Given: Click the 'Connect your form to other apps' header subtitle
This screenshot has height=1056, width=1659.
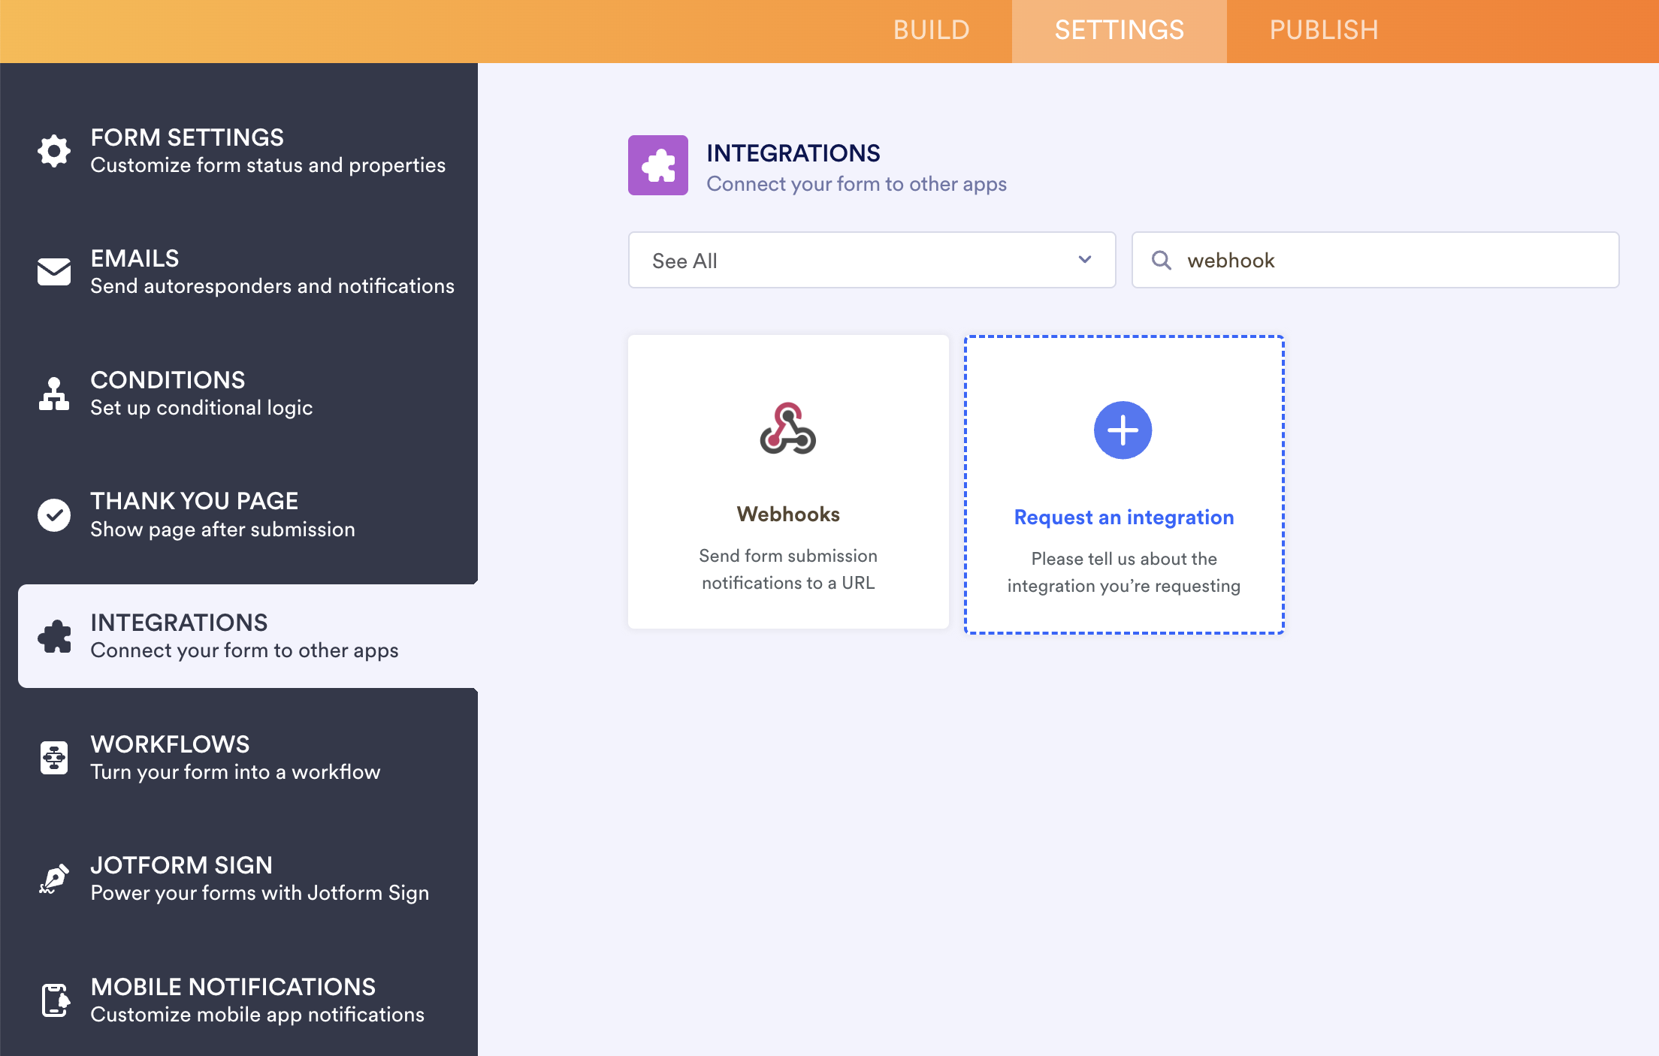Looking at the screenshot, I should [857, 184].
